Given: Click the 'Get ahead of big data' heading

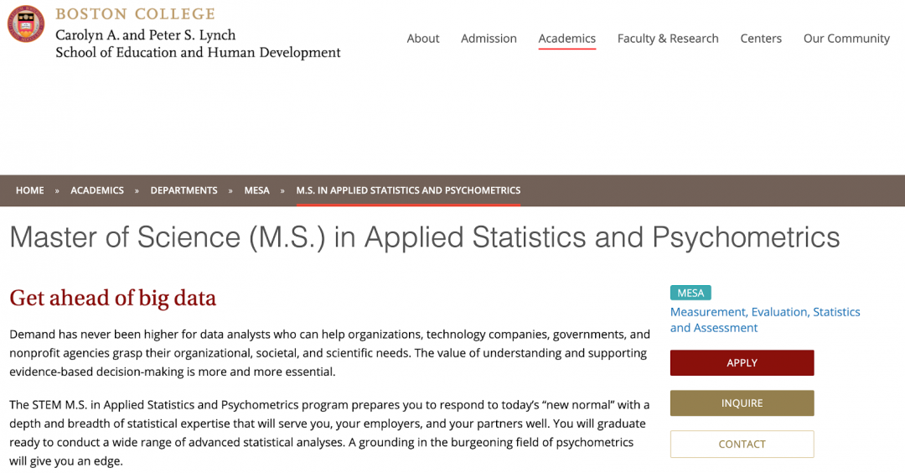Looking at the screenshot, I should click(x=112, y=298).
